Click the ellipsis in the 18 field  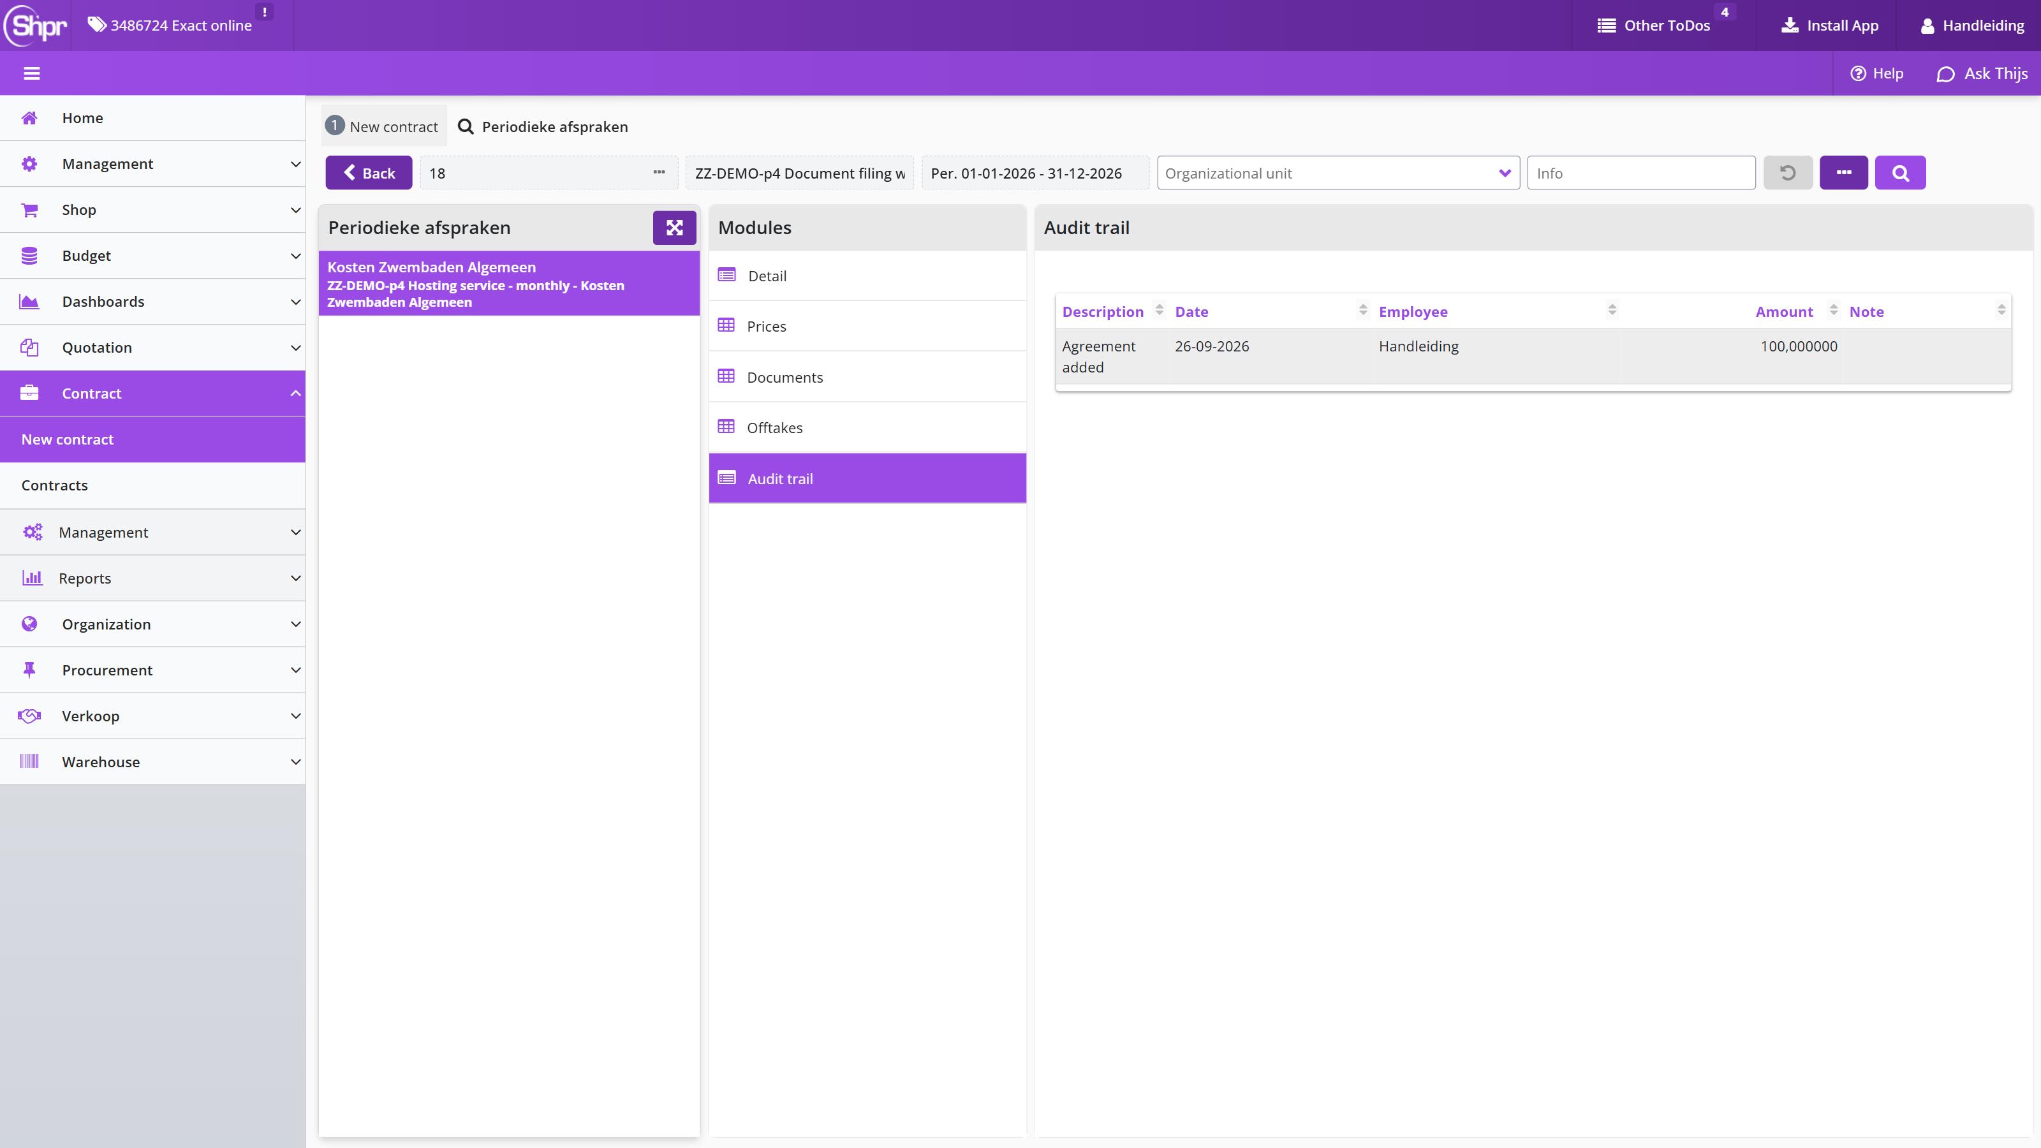[x=659, y=173]
